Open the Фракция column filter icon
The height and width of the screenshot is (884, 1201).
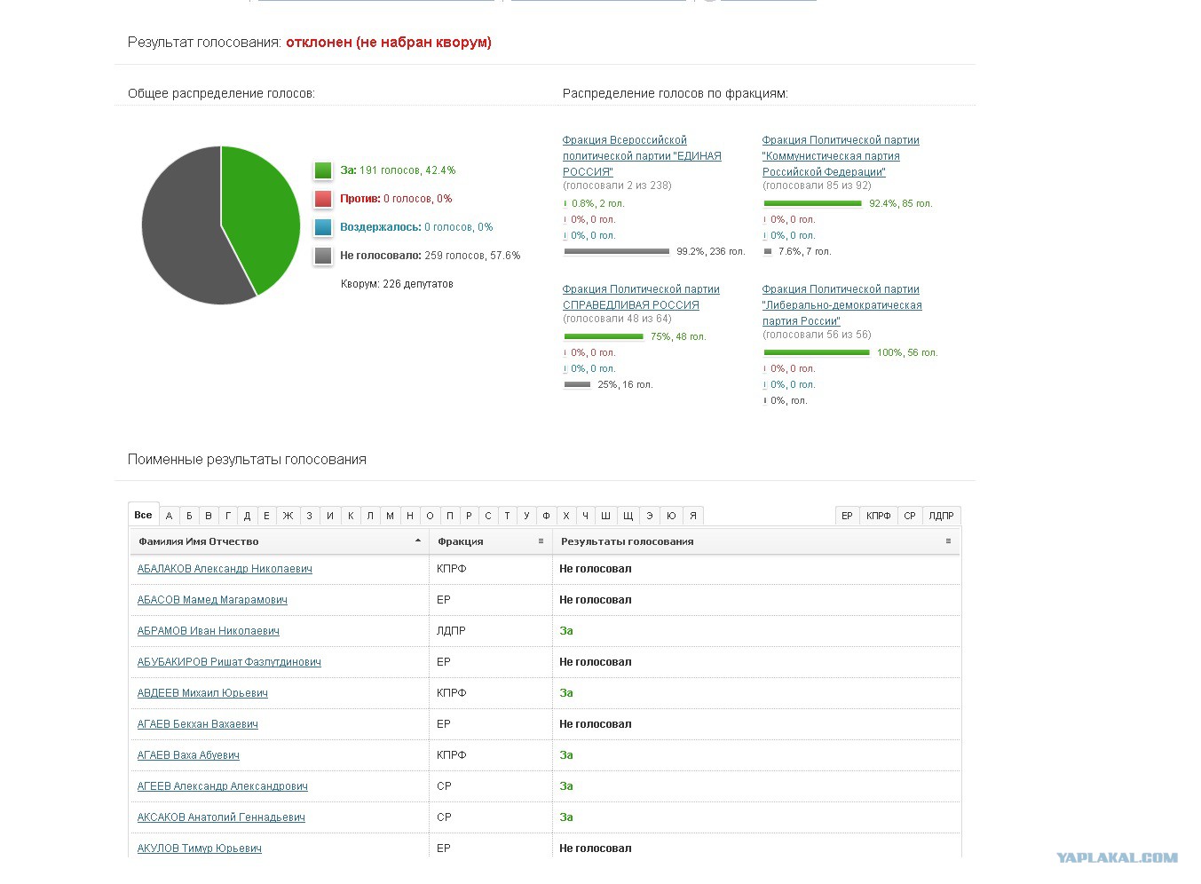pos(541,541)
